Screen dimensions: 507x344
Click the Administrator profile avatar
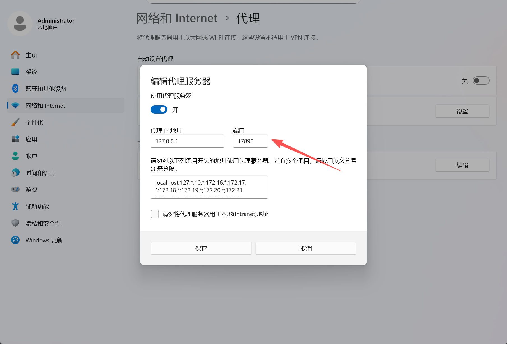20,24
